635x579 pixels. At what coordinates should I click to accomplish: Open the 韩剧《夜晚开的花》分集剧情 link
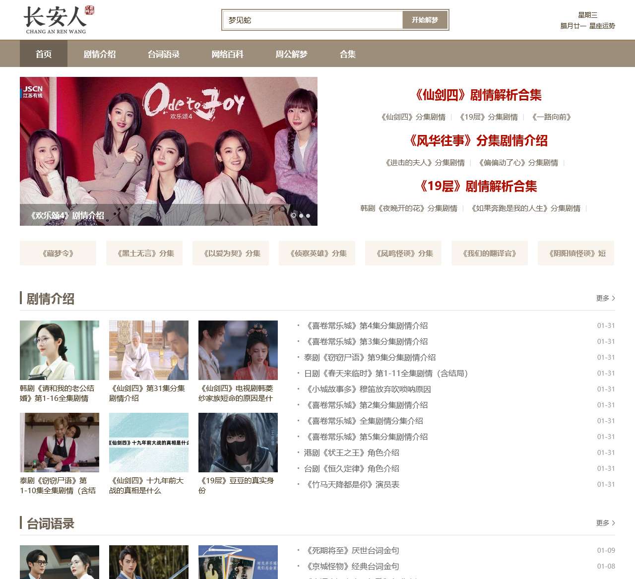click(409, 208)
